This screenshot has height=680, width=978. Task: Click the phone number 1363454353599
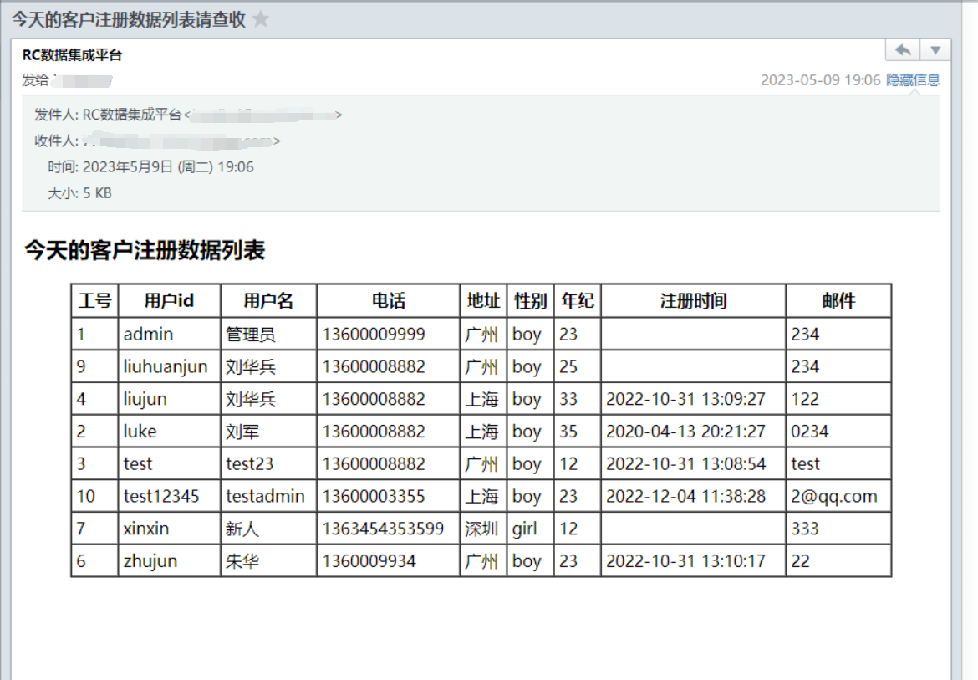pos(383,529)
